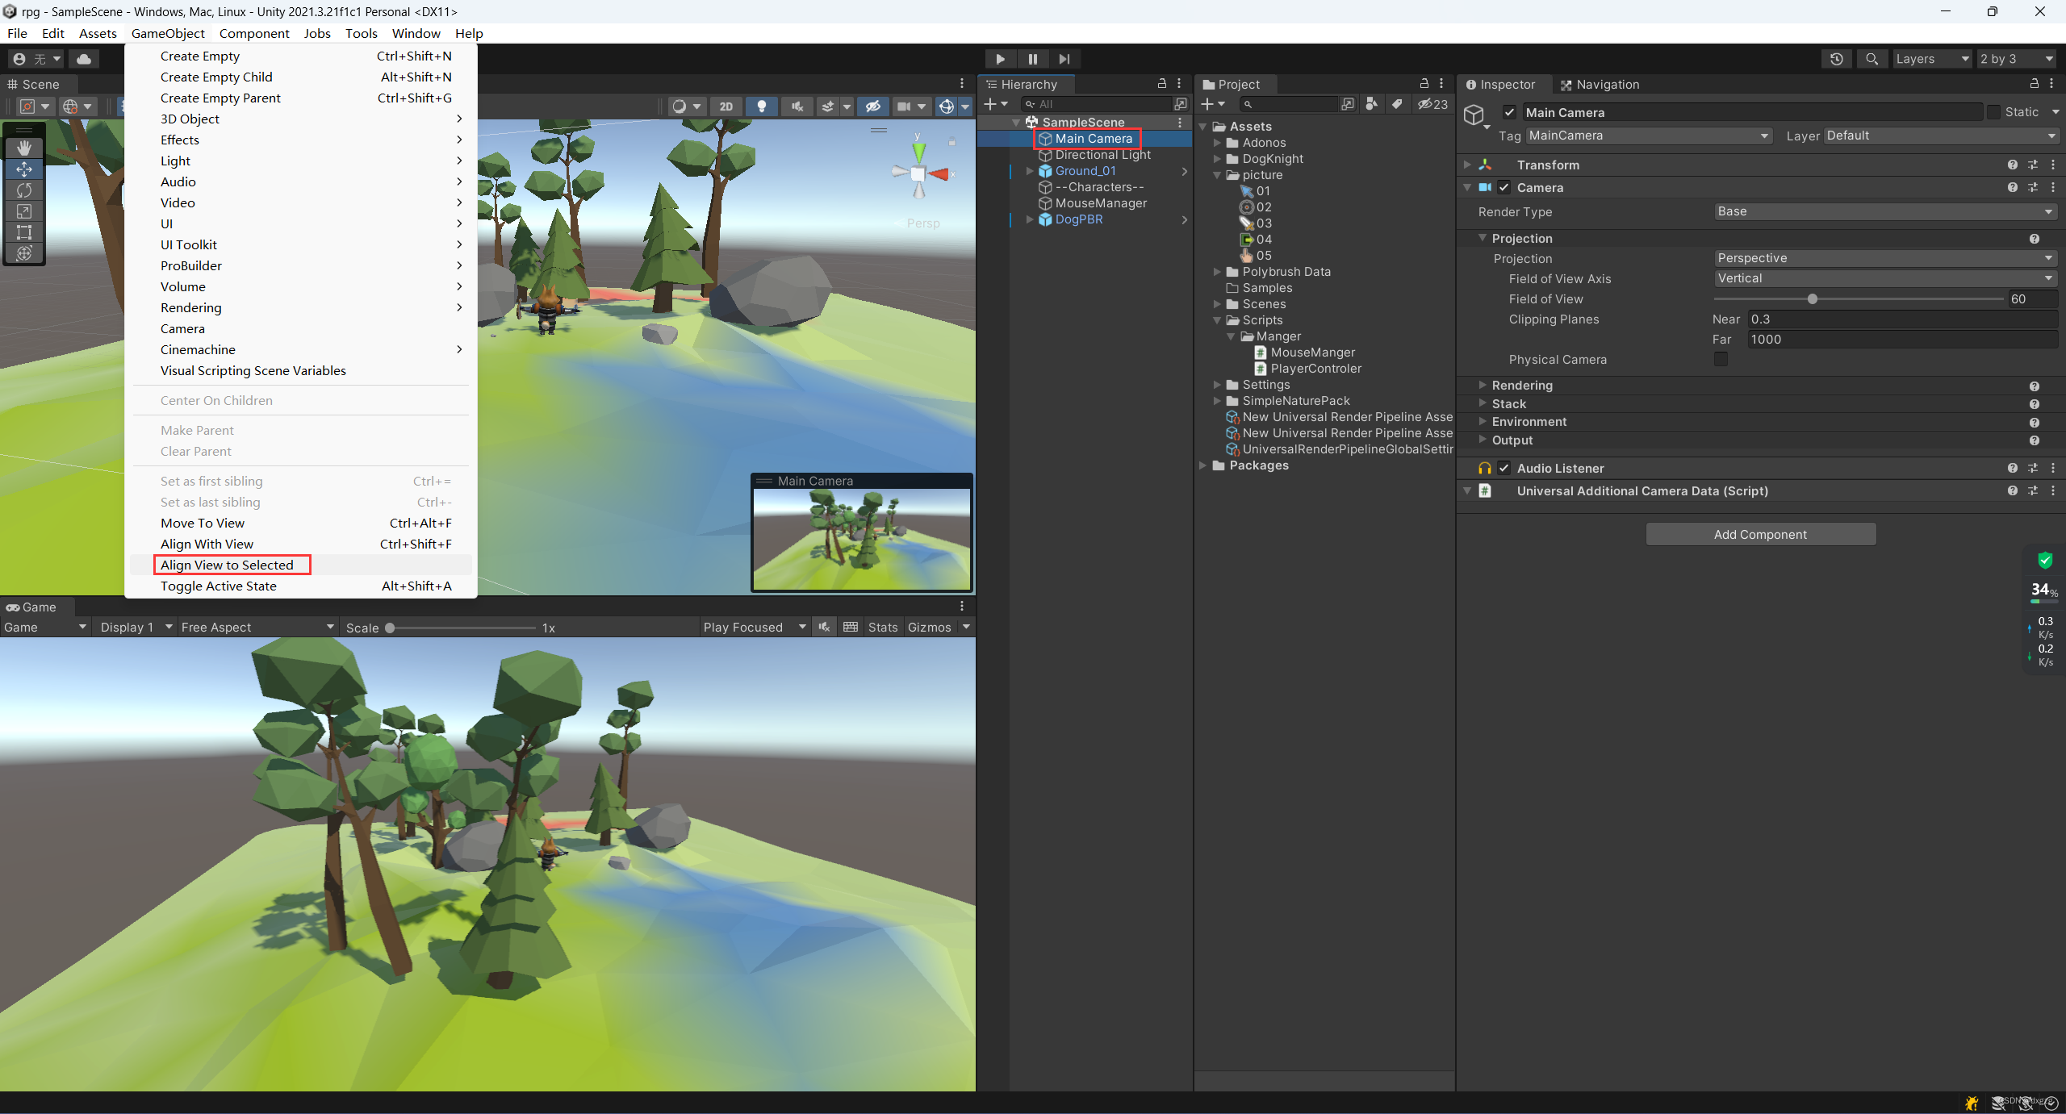This screenshot has width=2066, height=1114.
Task: Open the 2 by 3 layout dropdown
Action: [x=2016, y=59]
